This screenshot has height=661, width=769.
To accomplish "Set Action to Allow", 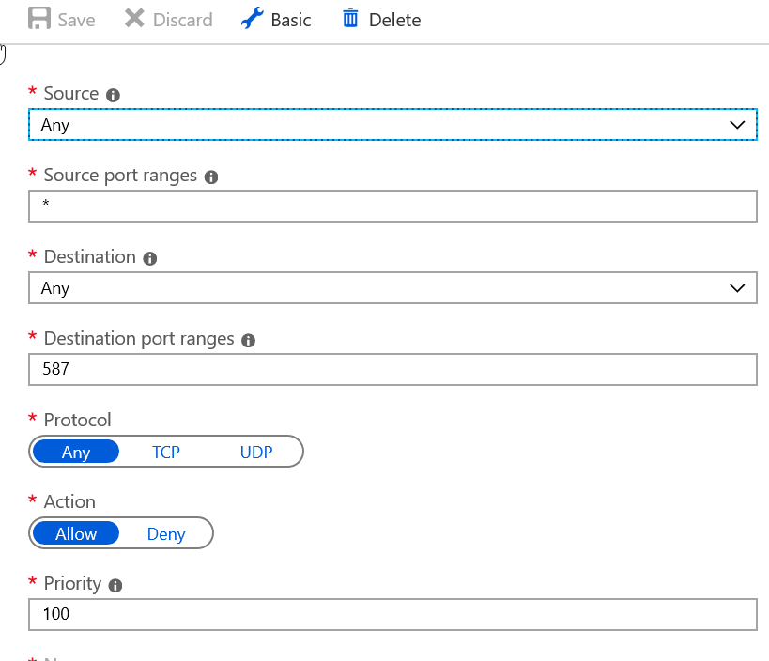I will tap(76, 534).
